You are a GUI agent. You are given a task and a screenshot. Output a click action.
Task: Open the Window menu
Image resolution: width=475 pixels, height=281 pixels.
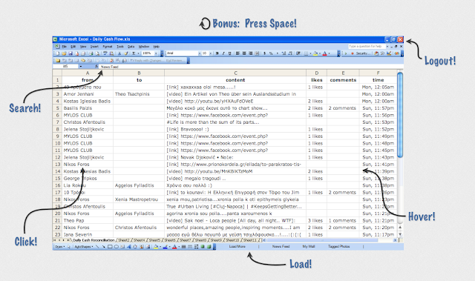click(x=144, y=47)
